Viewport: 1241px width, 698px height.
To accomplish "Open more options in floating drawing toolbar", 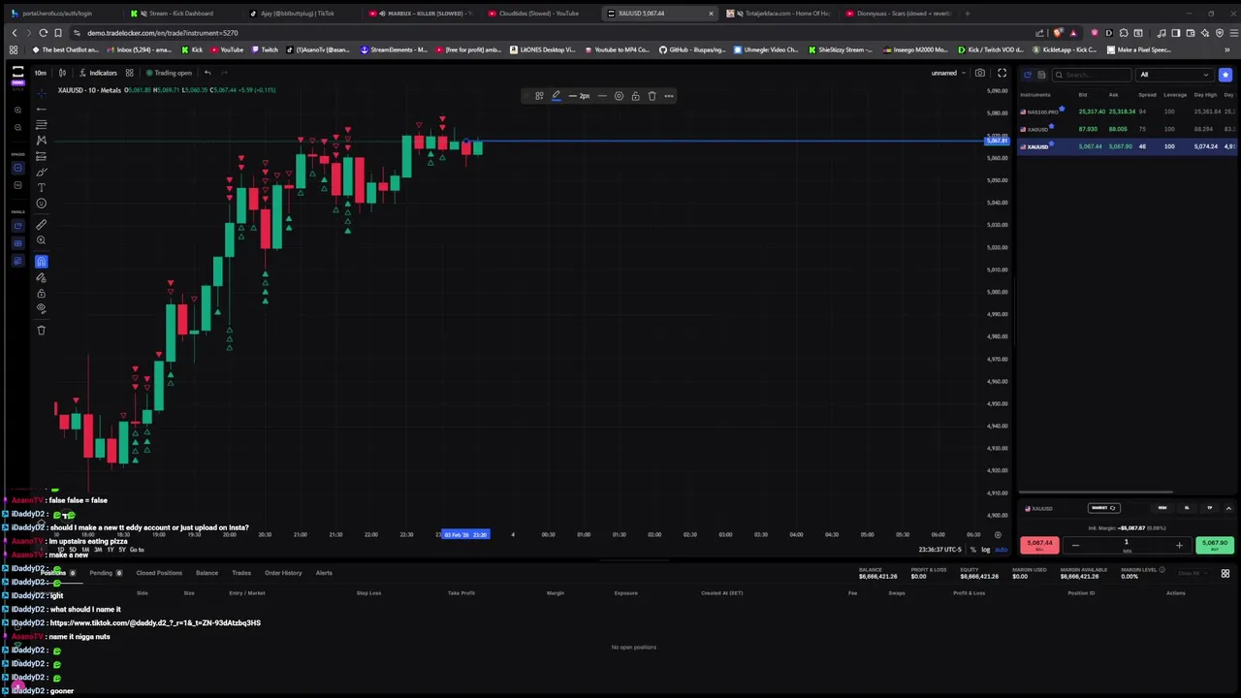I will click(668, 96).
